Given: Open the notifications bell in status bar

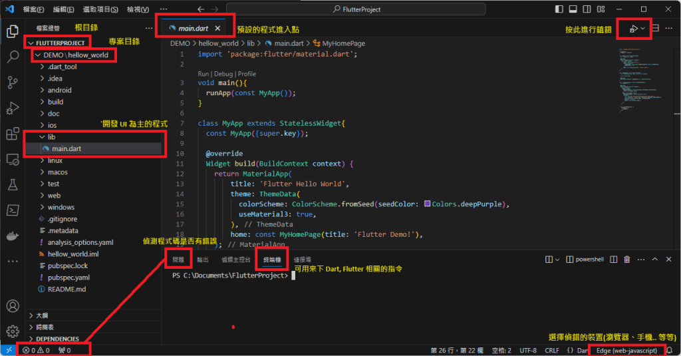Looking at the screenshot, I should point(670,350).
